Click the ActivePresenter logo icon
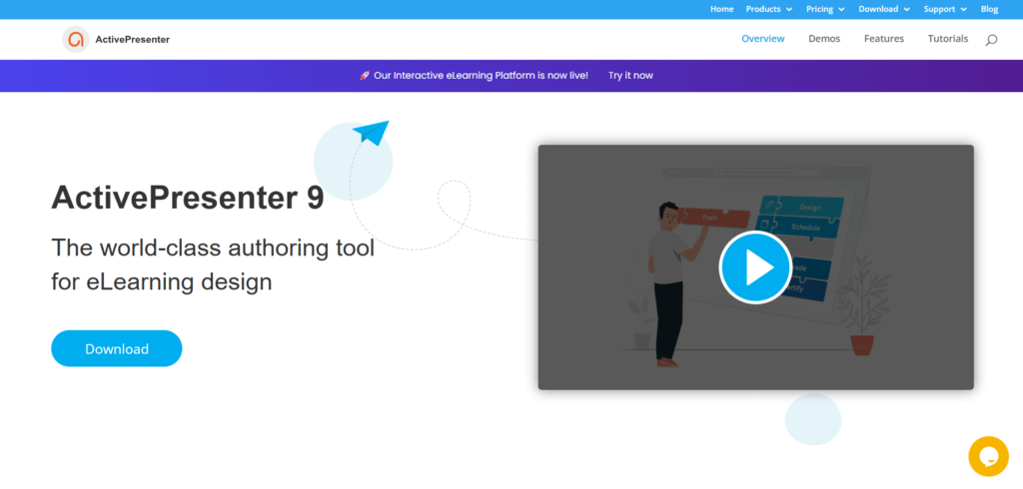Image resolution: width=1023 pixels, height=489 pixels. coord(76,39)
